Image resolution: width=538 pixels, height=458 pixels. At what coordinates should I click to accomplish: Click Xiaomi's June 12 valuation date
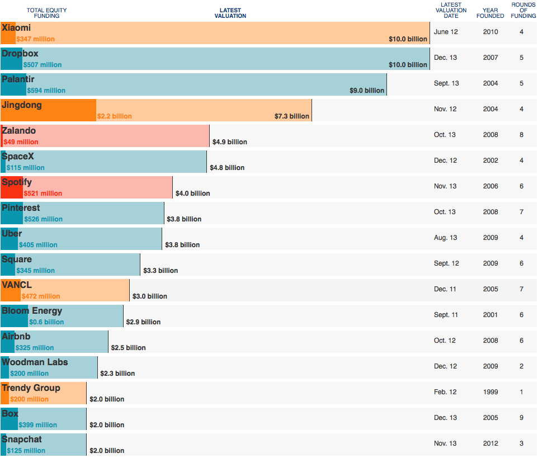[446, 31]
